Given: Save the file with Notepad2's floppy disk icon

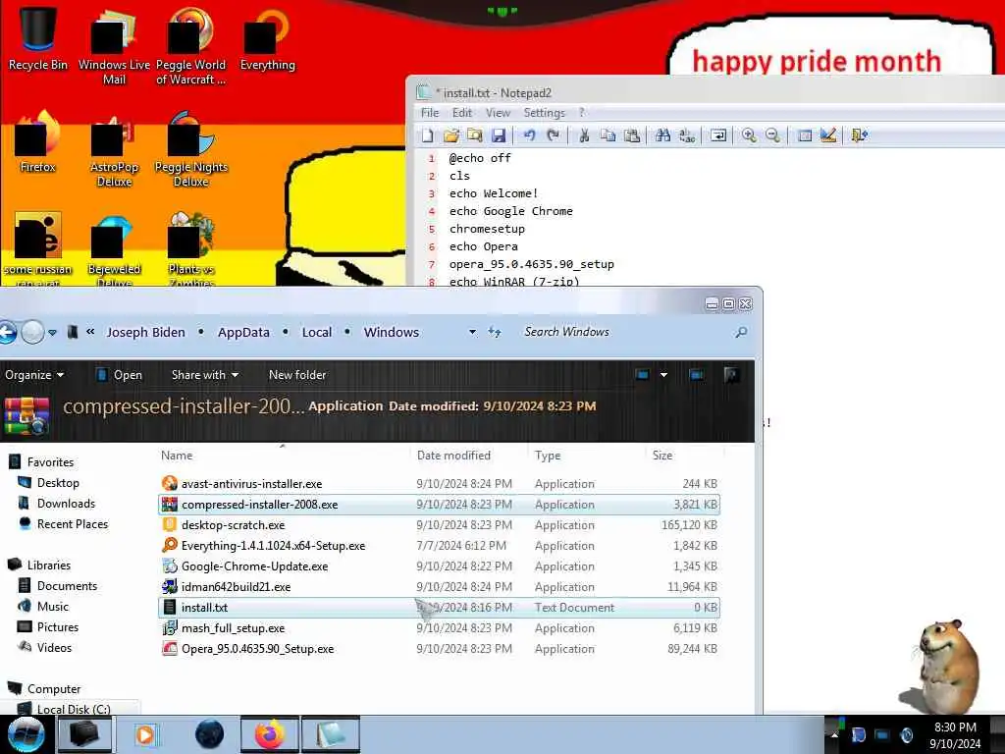Looking at the screenshot, I should [x=499, y=135].
